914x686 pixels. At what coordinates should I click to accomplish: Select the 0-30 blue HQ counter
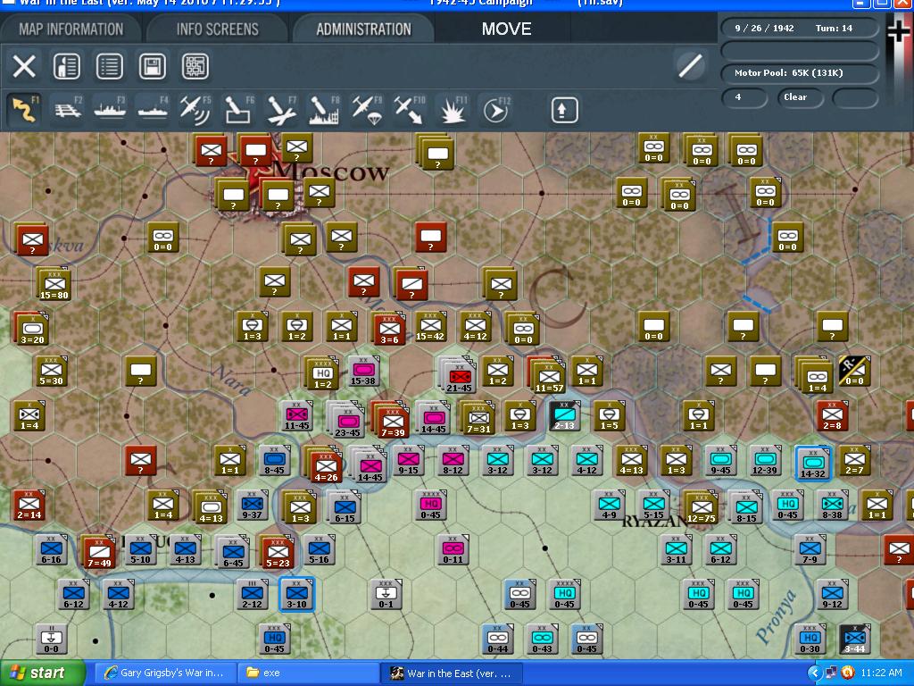[809, 639]
